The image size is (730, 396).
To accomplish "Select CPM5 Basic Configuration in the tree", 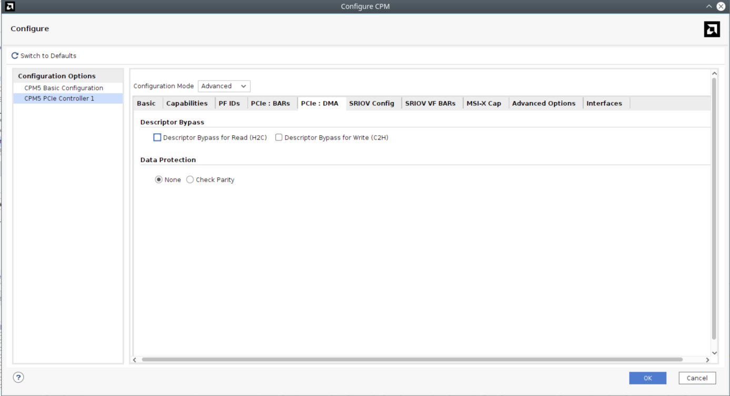I will pyautogui.click(x=64, y=88).
